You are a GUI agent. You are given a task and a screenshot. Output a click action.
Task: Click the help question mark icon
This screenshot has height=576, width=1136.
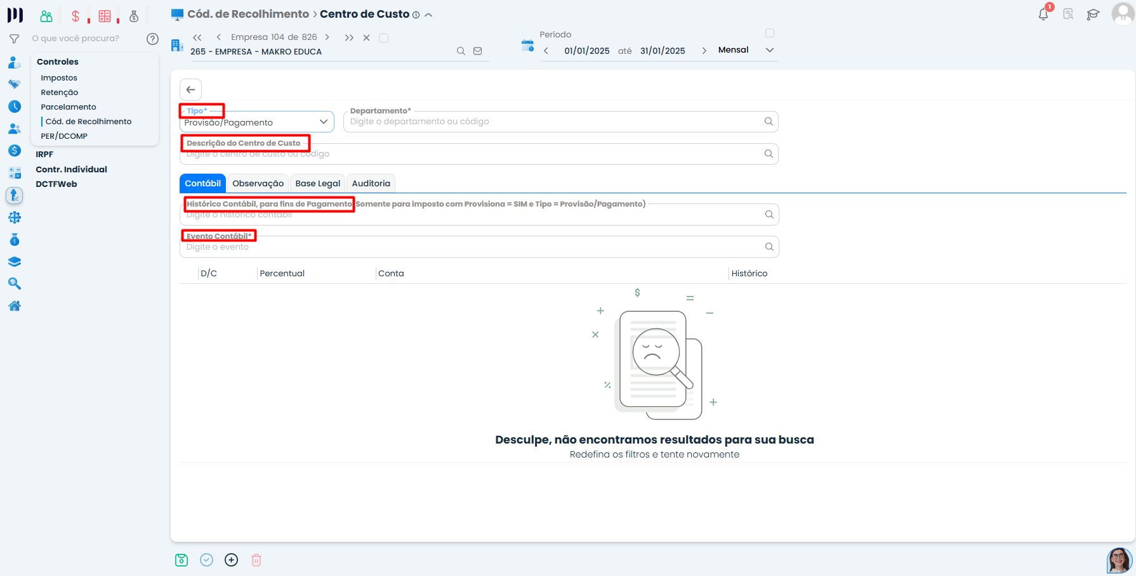coord(152,39)
